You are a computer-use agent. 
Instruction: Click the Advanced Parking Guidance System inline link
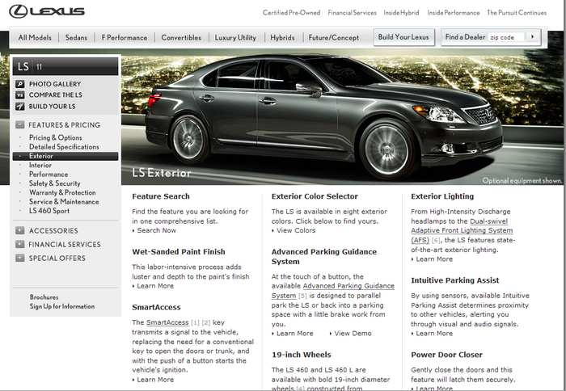click(x=332, y=291)
